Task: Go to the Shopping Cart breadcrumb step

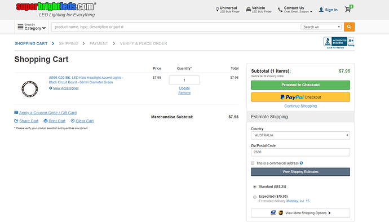Action: click(x=31, y=43)
